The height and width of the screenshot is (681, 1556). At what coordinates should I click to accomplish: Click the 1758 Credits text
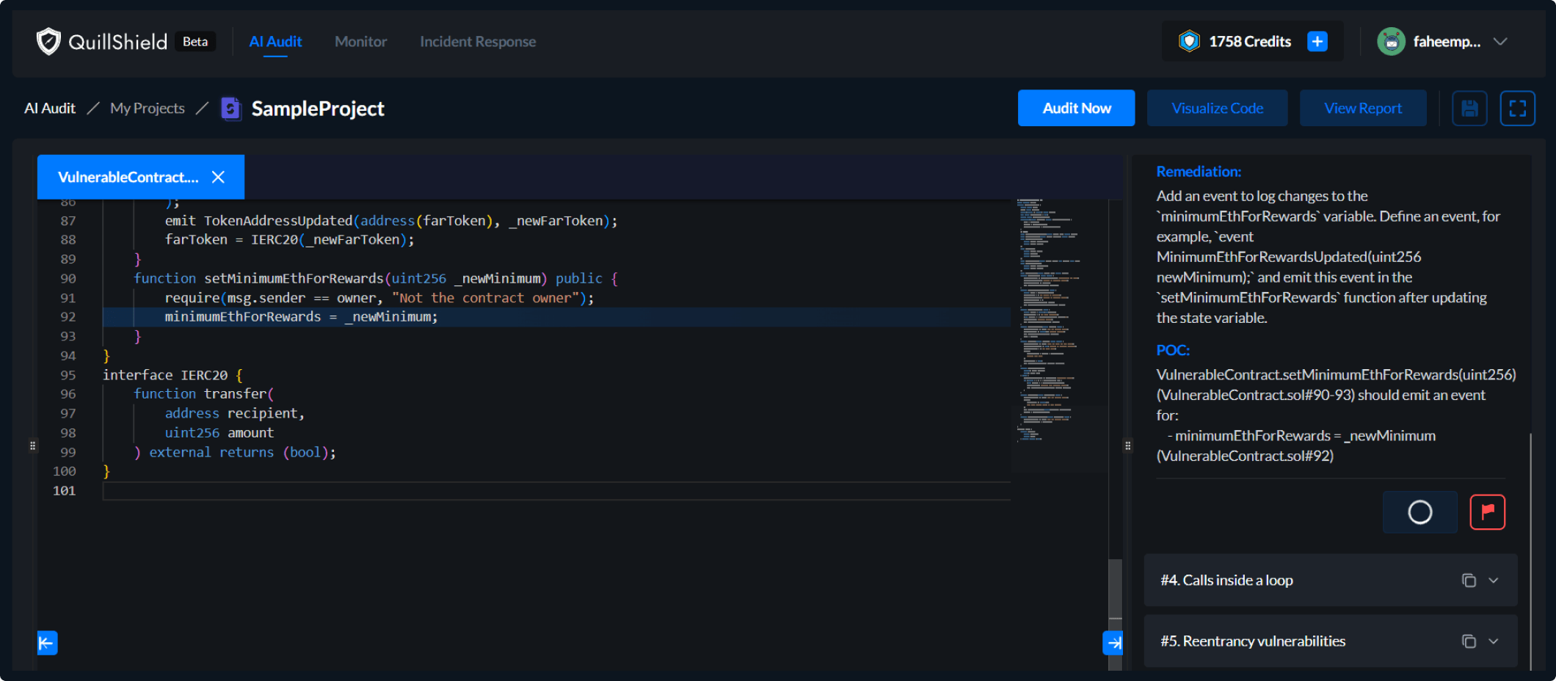[1250, 42]
